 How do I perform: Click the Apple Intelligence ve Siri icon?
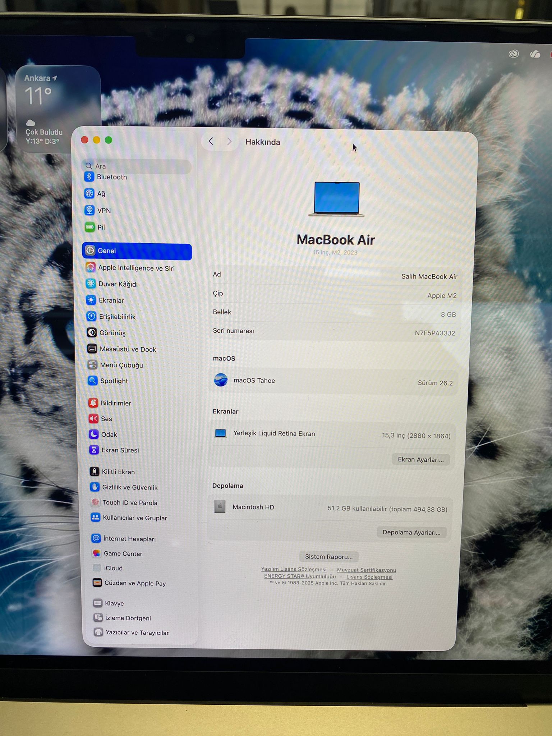coord(91,267)
